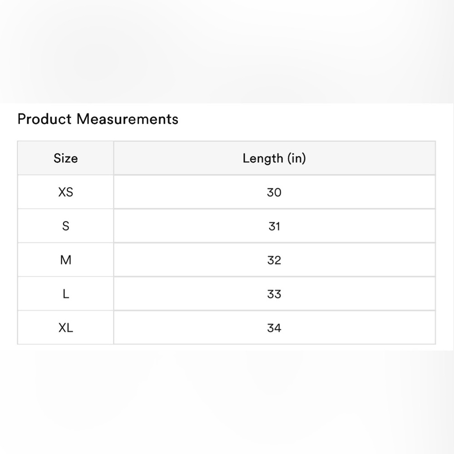The image size is (454, 454).
Task: Choose the XL size cell
Action: (66, 328)
